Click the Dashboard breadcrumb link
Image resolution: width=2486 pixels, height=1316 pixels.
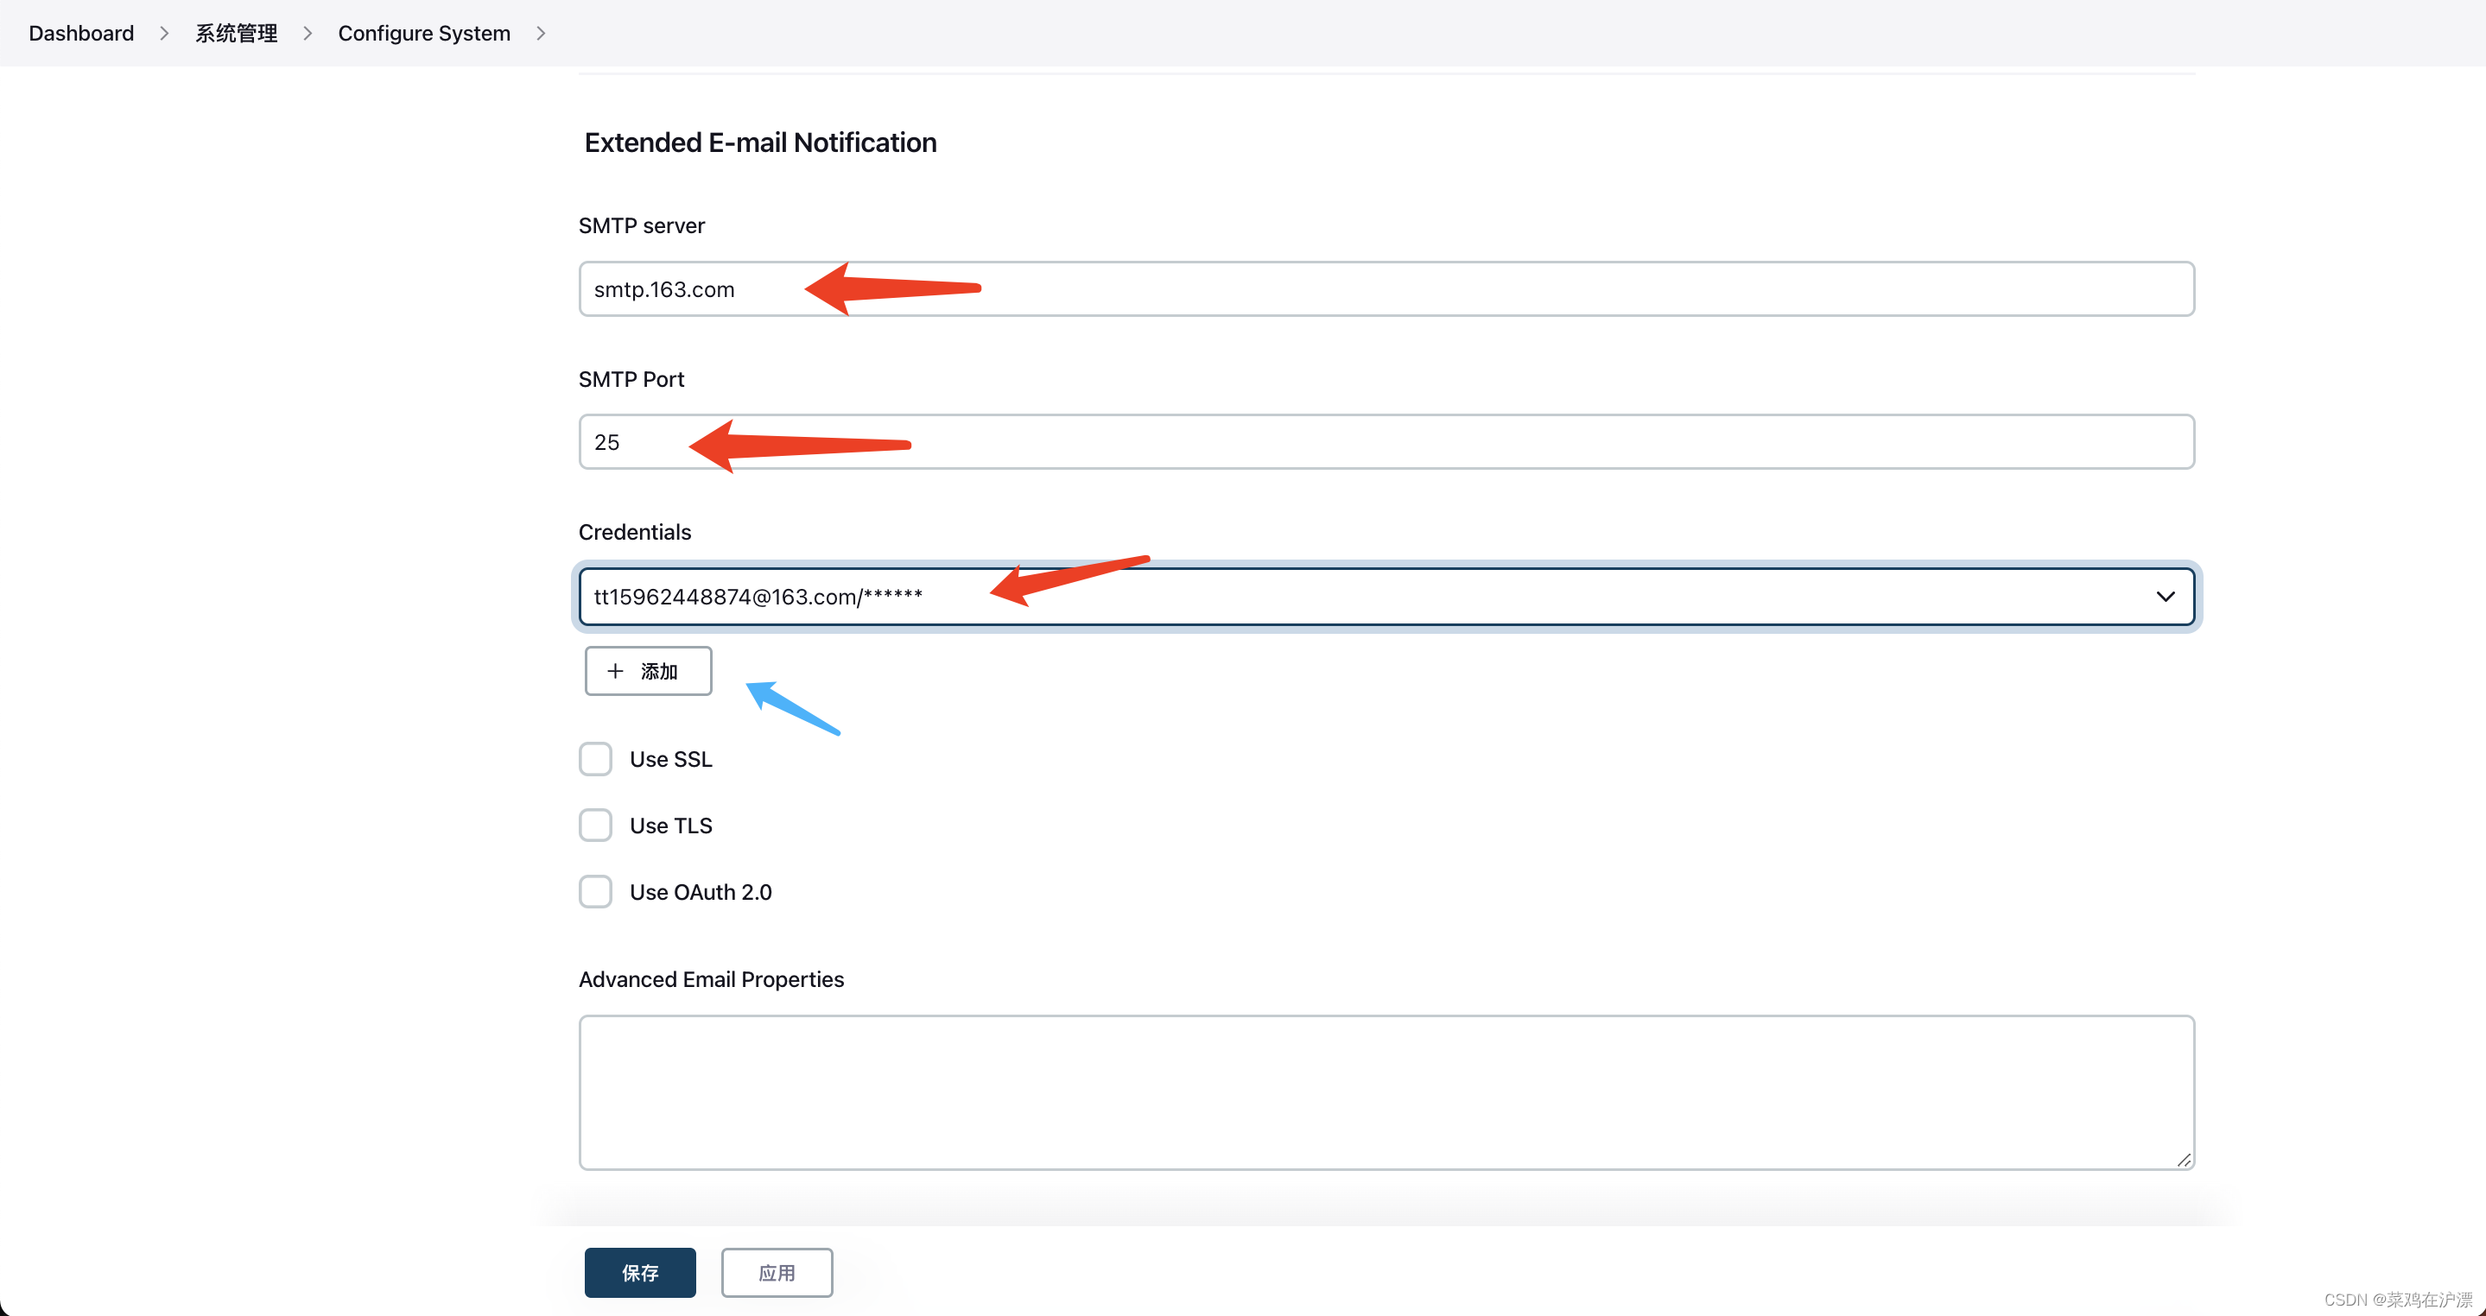coord(81,33)
